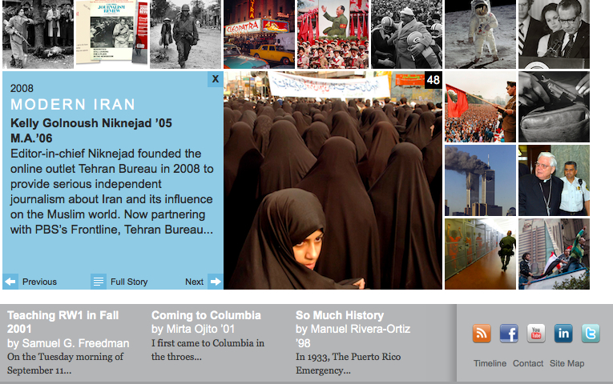Read Teaching RW1 in Fall 2001 article

click(x=63, y=322)
